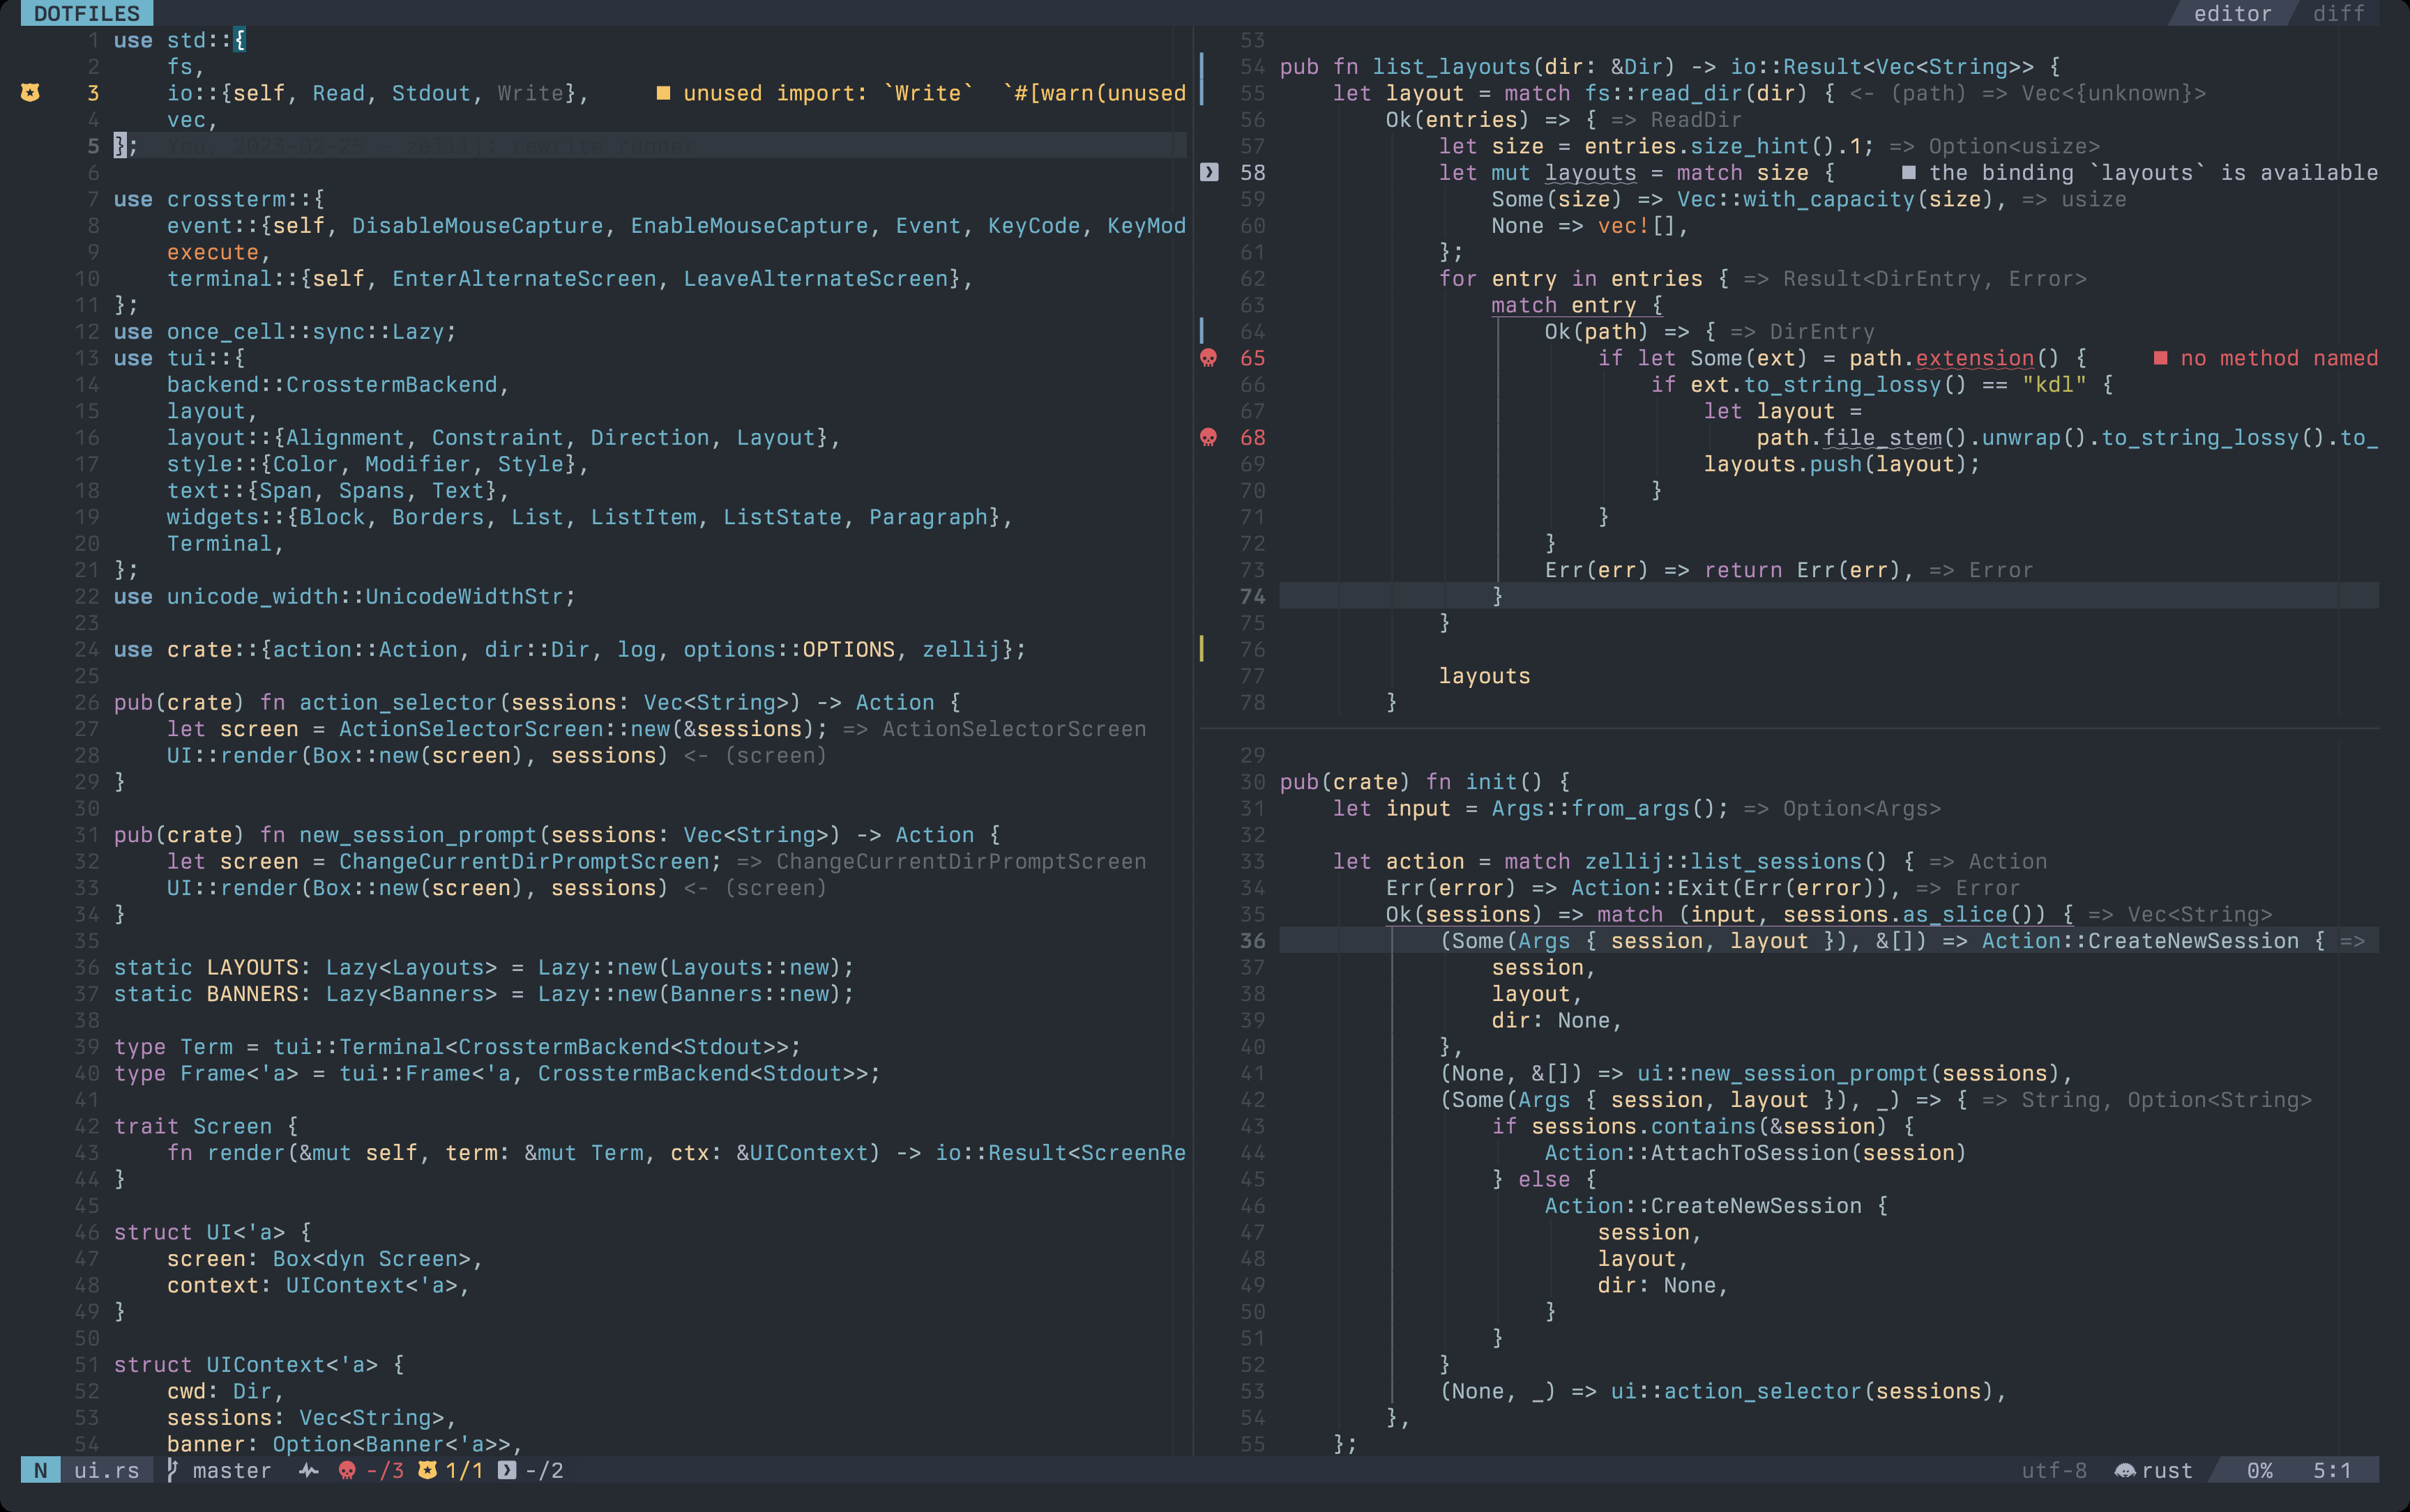Screen dimensions: 2410x1512
Task: Click the skull error icon beside line 65
Action: click(1208, 358)
